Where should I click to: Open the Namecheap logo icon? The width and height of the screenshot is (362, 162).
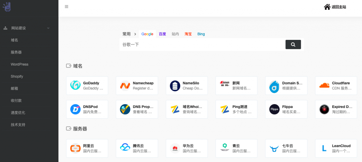tap(125, 85)
